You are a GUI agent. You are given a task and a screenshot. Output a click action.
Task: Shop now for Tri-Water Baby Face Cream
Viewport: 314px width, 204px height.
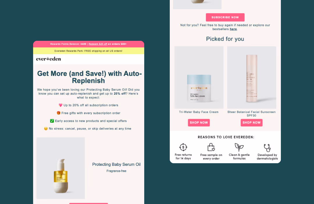tap(199, 122)
